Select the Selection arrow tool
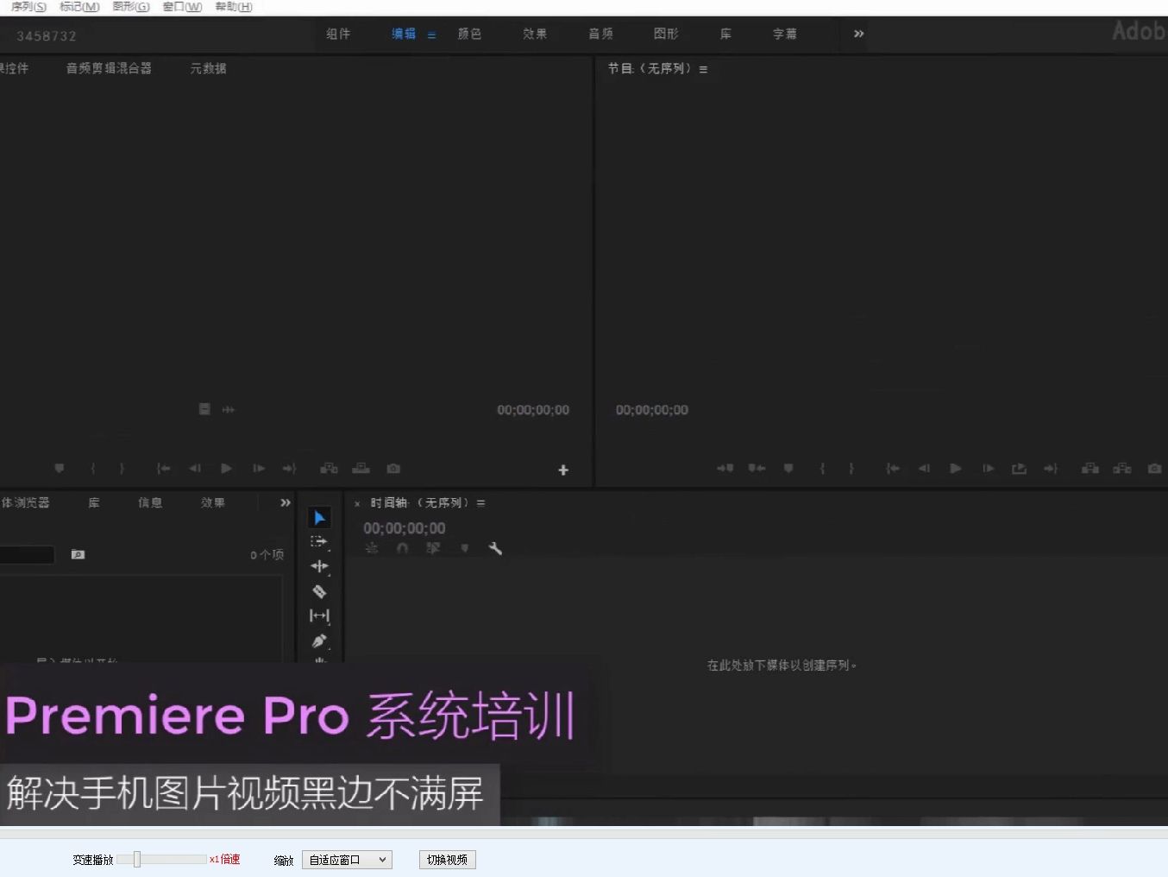 point(319,517)
